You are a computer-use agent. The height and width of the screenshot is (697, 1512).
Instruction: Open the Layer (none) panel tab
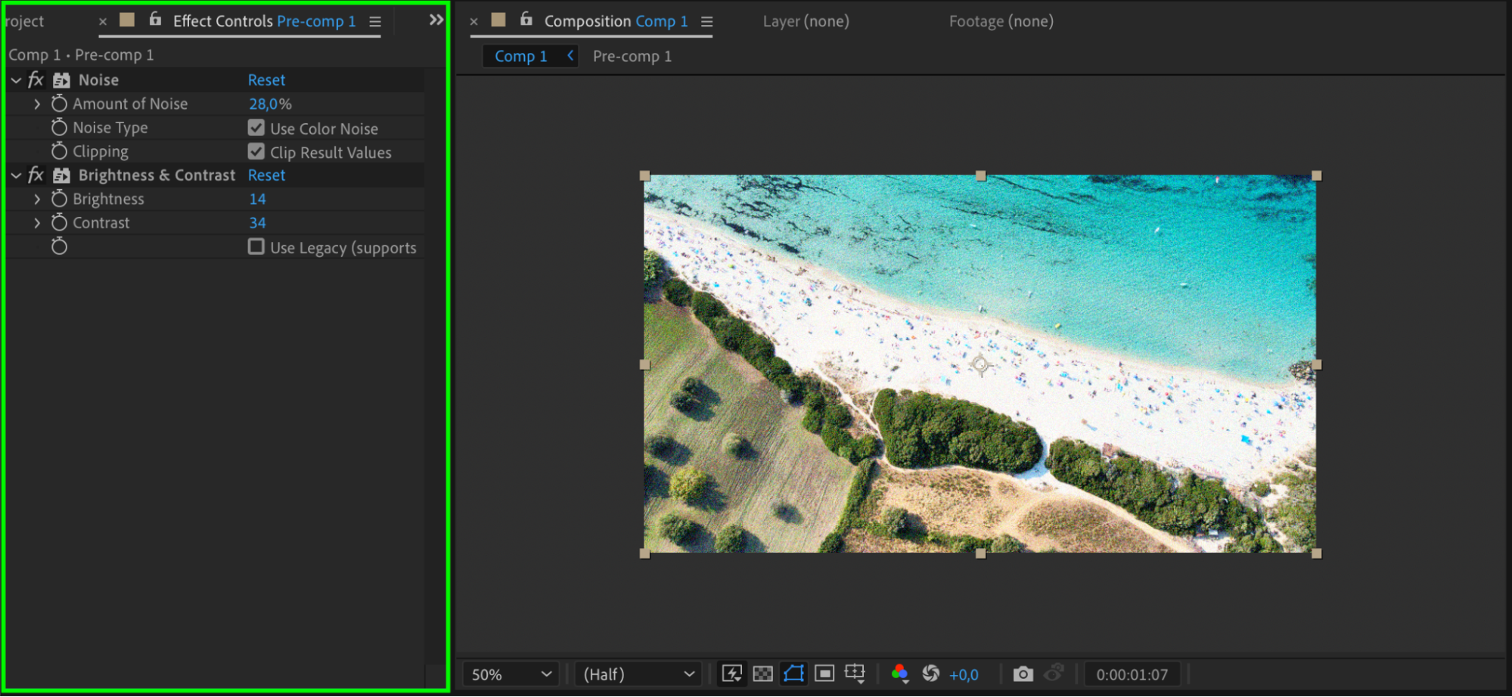[x=806, y=21]
